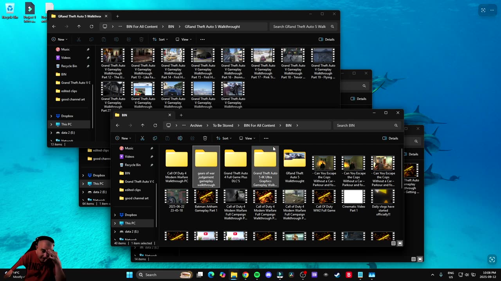The height and width of the screenshot is (281, 501).
Task: Search inside the BIN folder
Action: [x=367, y=125]
